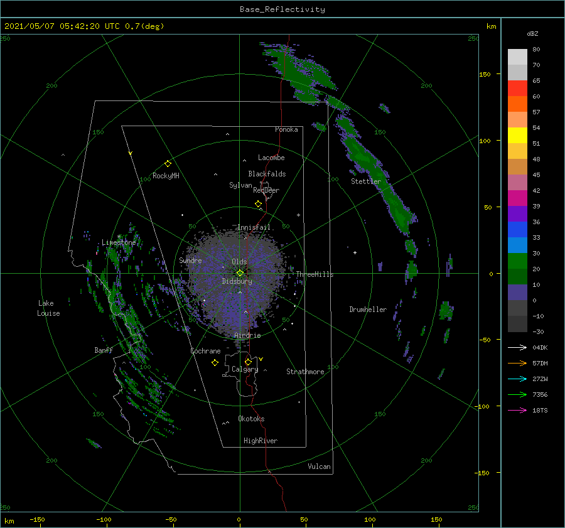Click the magenta 18TS arrow in legend

517,410
